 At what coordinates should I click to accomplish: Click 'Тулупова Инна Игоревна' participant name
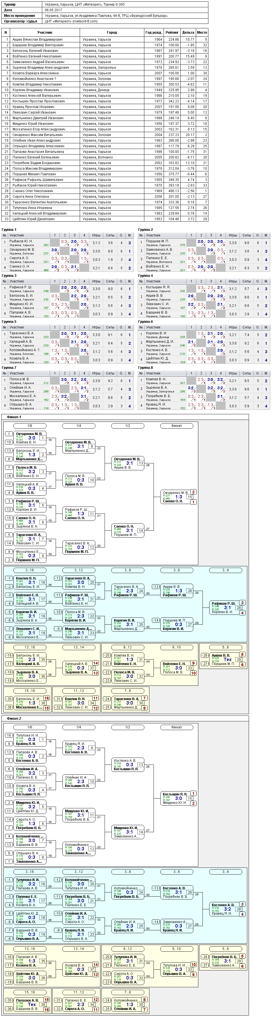tap(32, 208)
